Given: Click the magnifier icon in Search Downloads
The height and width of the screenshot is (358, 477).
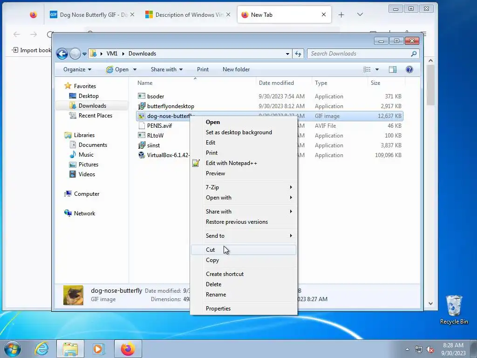Looking at the screenshot, I should (x=414, y=54).
